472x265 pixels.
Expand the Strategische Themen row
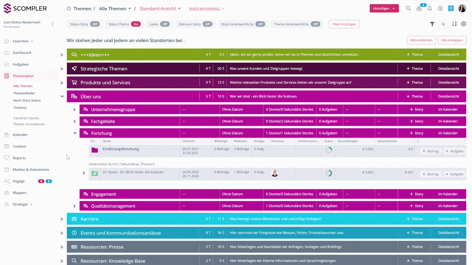click(x=62, y=69)
